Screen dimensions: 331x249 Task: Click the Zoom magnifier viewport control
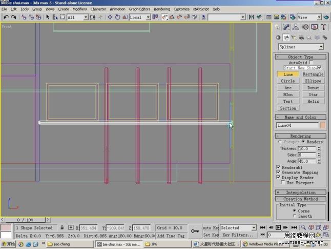point(303,227)
